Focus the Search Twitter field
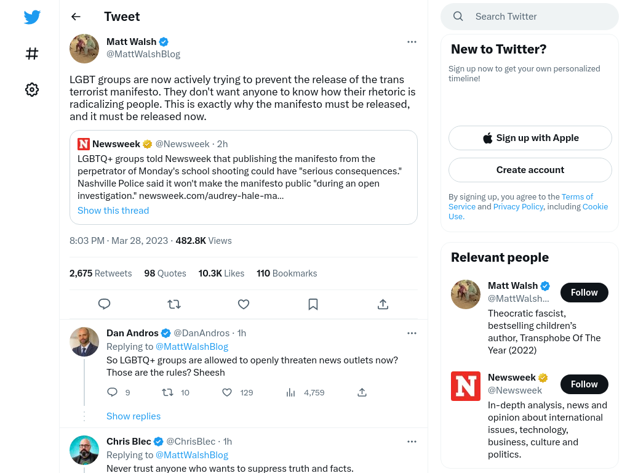Viewport: 630px width, 473px height. click(530, 17)
